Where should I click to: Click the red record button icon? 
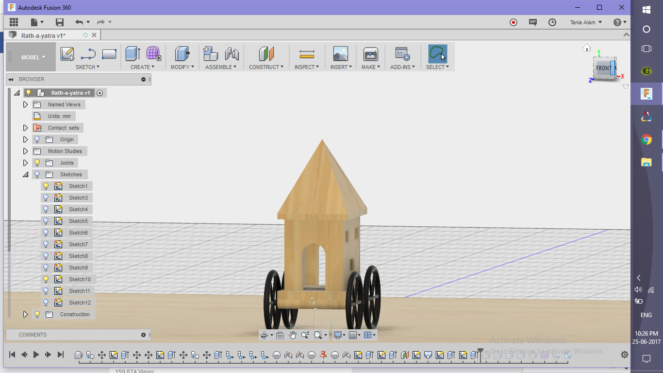pyautogui.click(x=514, y=22)
